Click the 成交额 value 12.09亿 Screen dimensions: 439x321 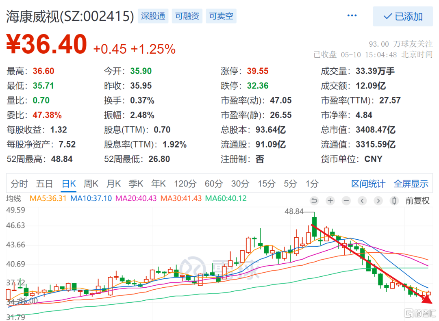[x=371, y=86]
